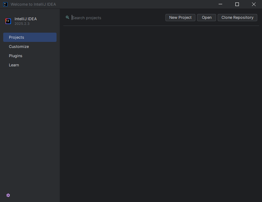Click the IntelliJ IDEA product name label
262x202 pixels.
[26, 19]
